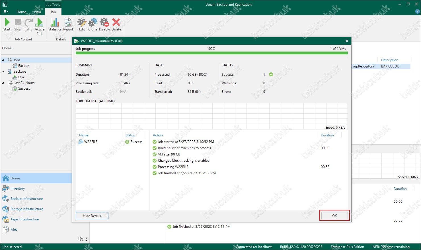Collapse the Last 24 Hours node
421x250 pixels.
(x=3, y=83)
